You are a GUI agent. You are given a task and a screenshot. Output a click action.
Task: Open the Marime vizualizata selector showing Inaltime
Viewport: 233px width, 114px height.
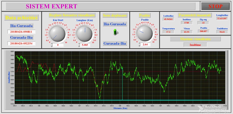[195, 45]
